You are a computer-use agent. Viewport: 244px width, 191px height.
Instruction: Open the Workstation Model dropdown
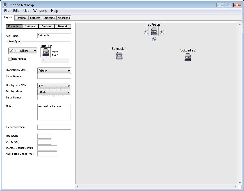(x=54, y=71)
